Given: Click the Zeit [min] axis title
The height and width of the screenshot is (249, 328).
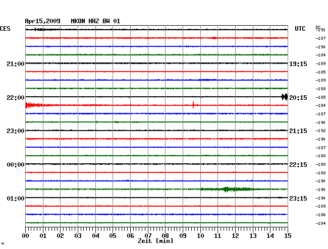Looking at the screenshot, I should point(155,241).
